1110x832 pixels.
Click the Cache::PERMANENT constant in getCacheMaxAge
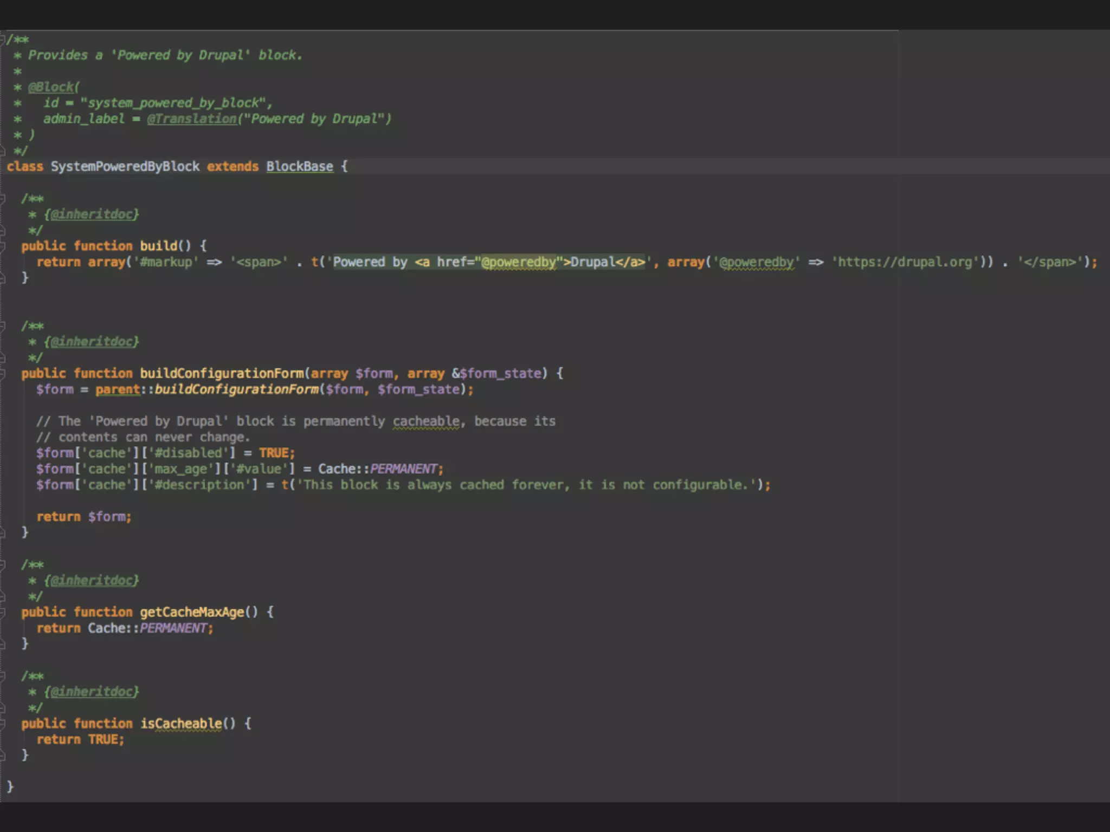pos(173,628)
